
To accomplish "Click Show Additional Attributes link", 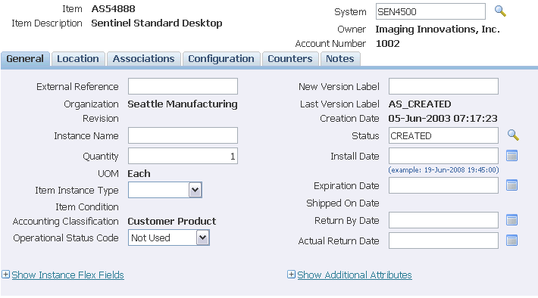I will click(355, 275).
